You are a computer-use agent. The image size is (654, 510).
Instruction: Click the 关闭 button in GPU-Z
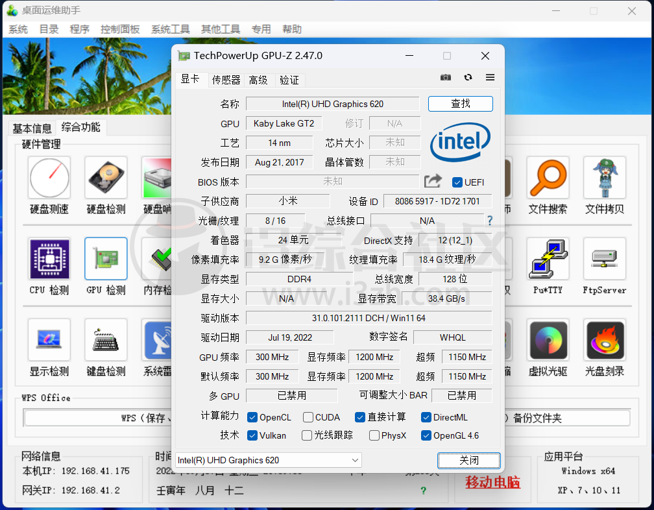pyautogui.click(x=469, y=460)
